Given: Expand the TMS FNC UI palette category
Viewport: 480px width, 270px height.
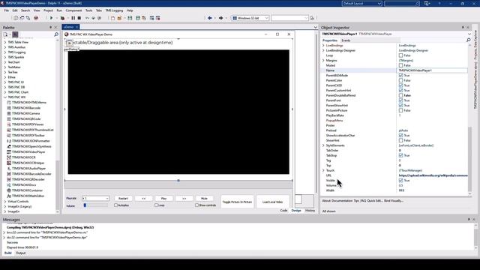Looking at the screenshot, I should click(5, 82).
